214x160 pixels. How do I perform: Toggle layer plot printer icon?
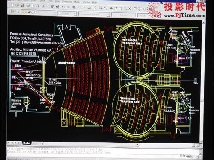33,12
